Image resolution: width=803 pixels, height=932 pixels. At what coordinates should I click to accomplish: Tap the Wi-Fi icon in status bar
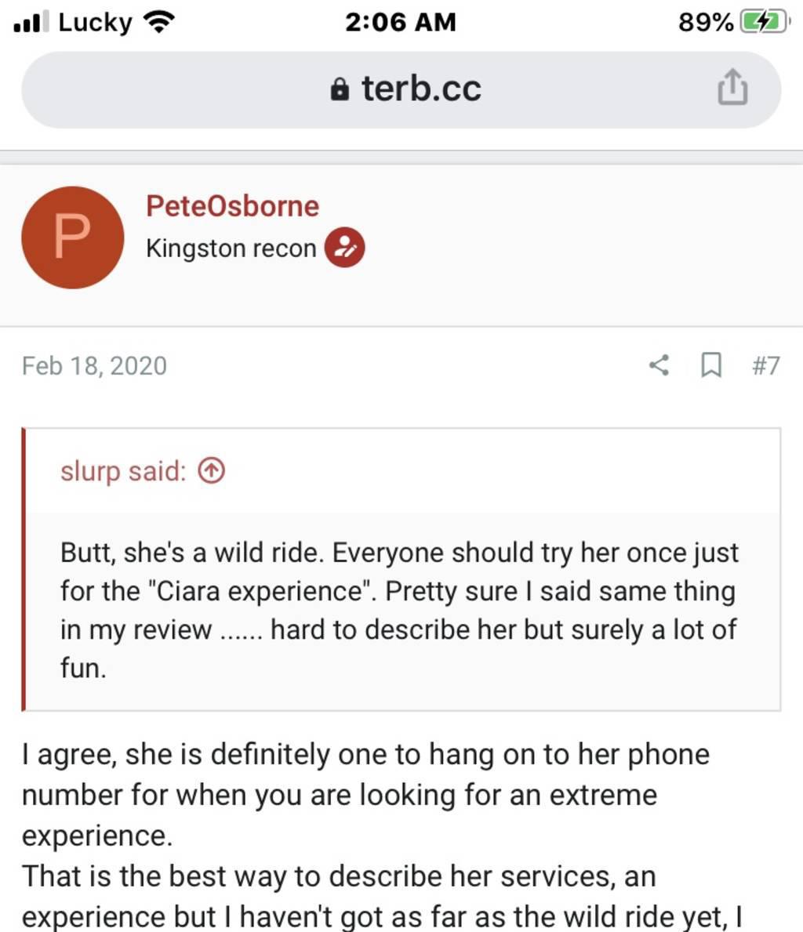(x=159, y=22)
